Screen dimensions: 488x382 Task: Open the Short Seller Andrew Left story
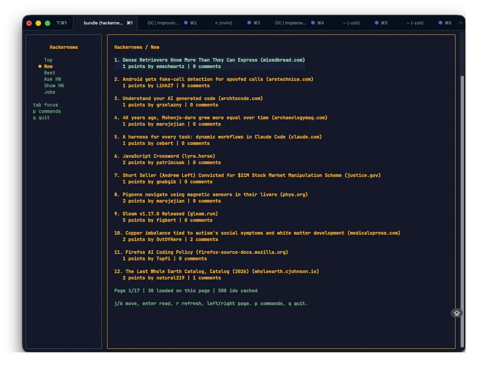(247, 175)
